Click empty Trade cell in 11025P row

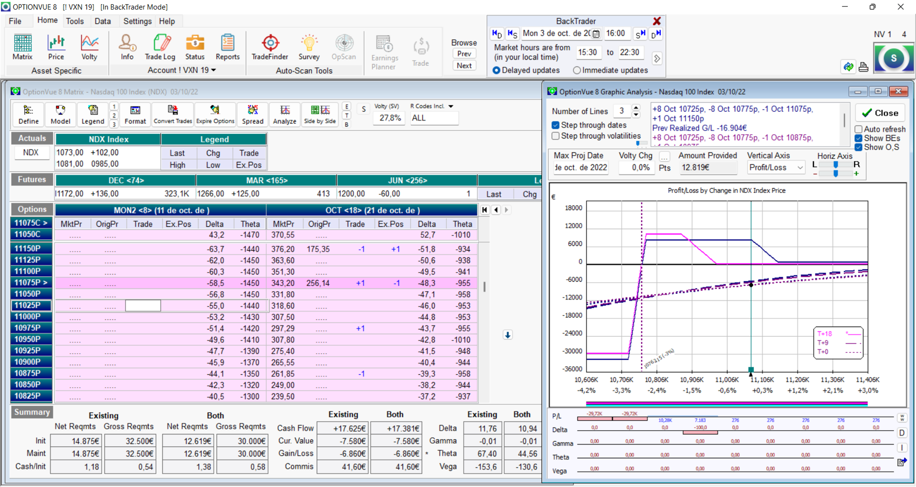[143, 306]
